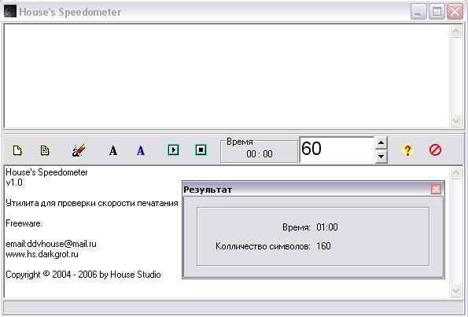Screen dimensions: 468x317
Task: Click into the time field showing 60
Action: 337,149
